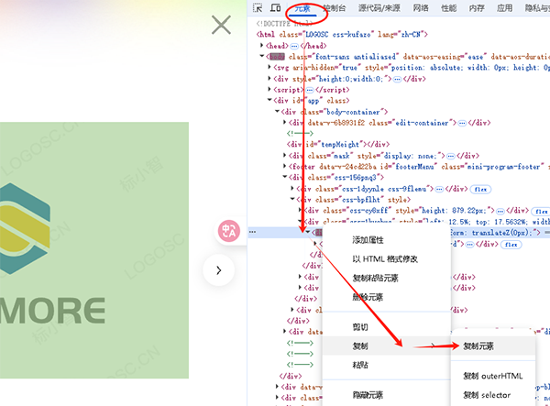Expand the div class mask node
This screenshot has width=550, height=406.
[x=285, y=155]
